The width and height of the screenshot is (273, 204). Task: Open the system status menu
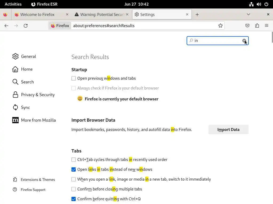tap(259, 4)
